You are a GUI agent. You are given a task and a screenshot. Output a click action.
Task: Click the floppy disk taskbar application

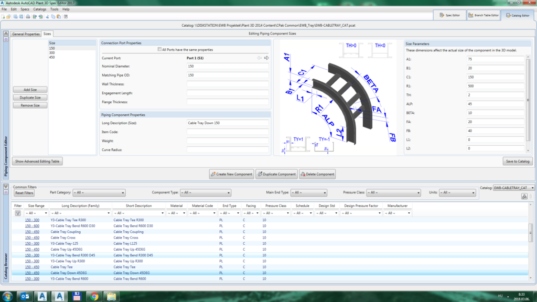[77, 296]
